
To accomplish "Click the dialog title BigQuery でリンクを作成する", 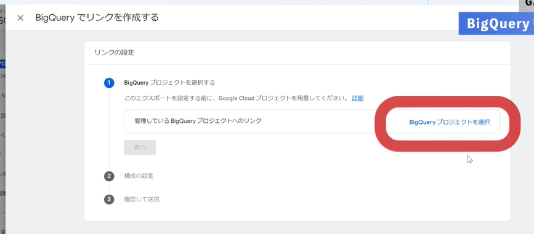I will click(97, 18).
